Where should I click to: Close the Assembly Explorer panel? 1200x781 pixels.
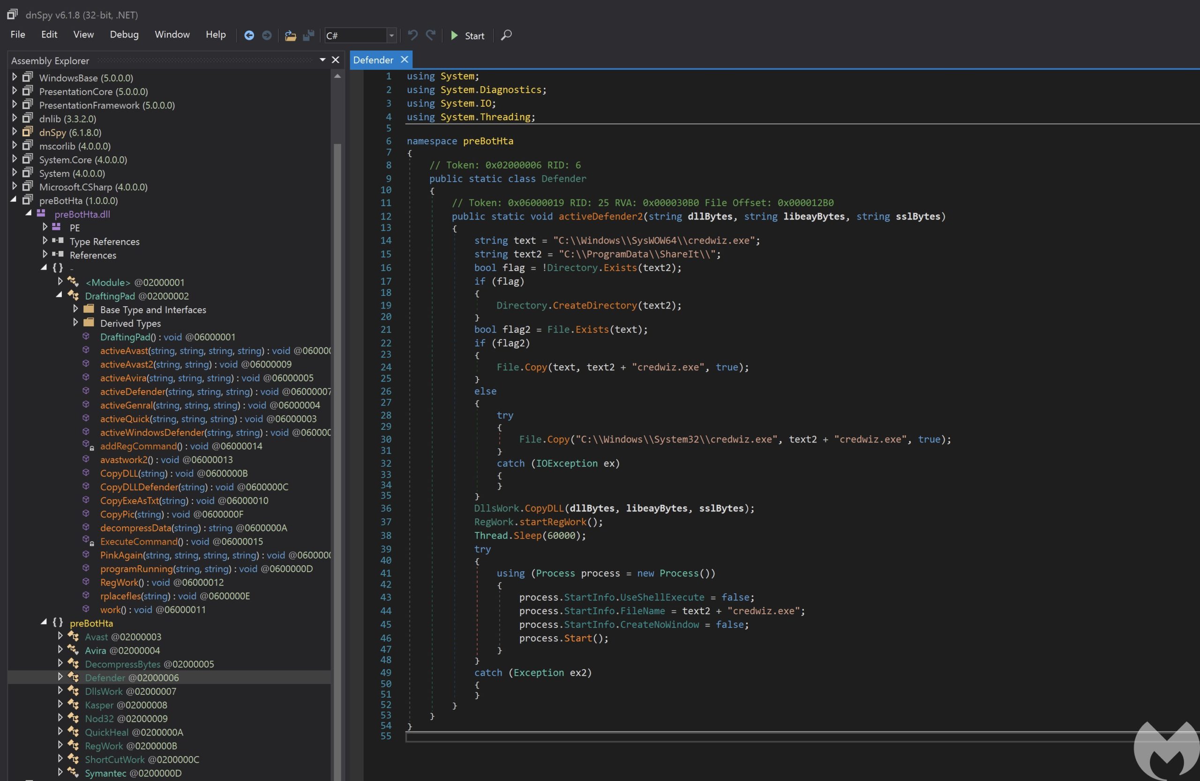(x=335, y=60)
